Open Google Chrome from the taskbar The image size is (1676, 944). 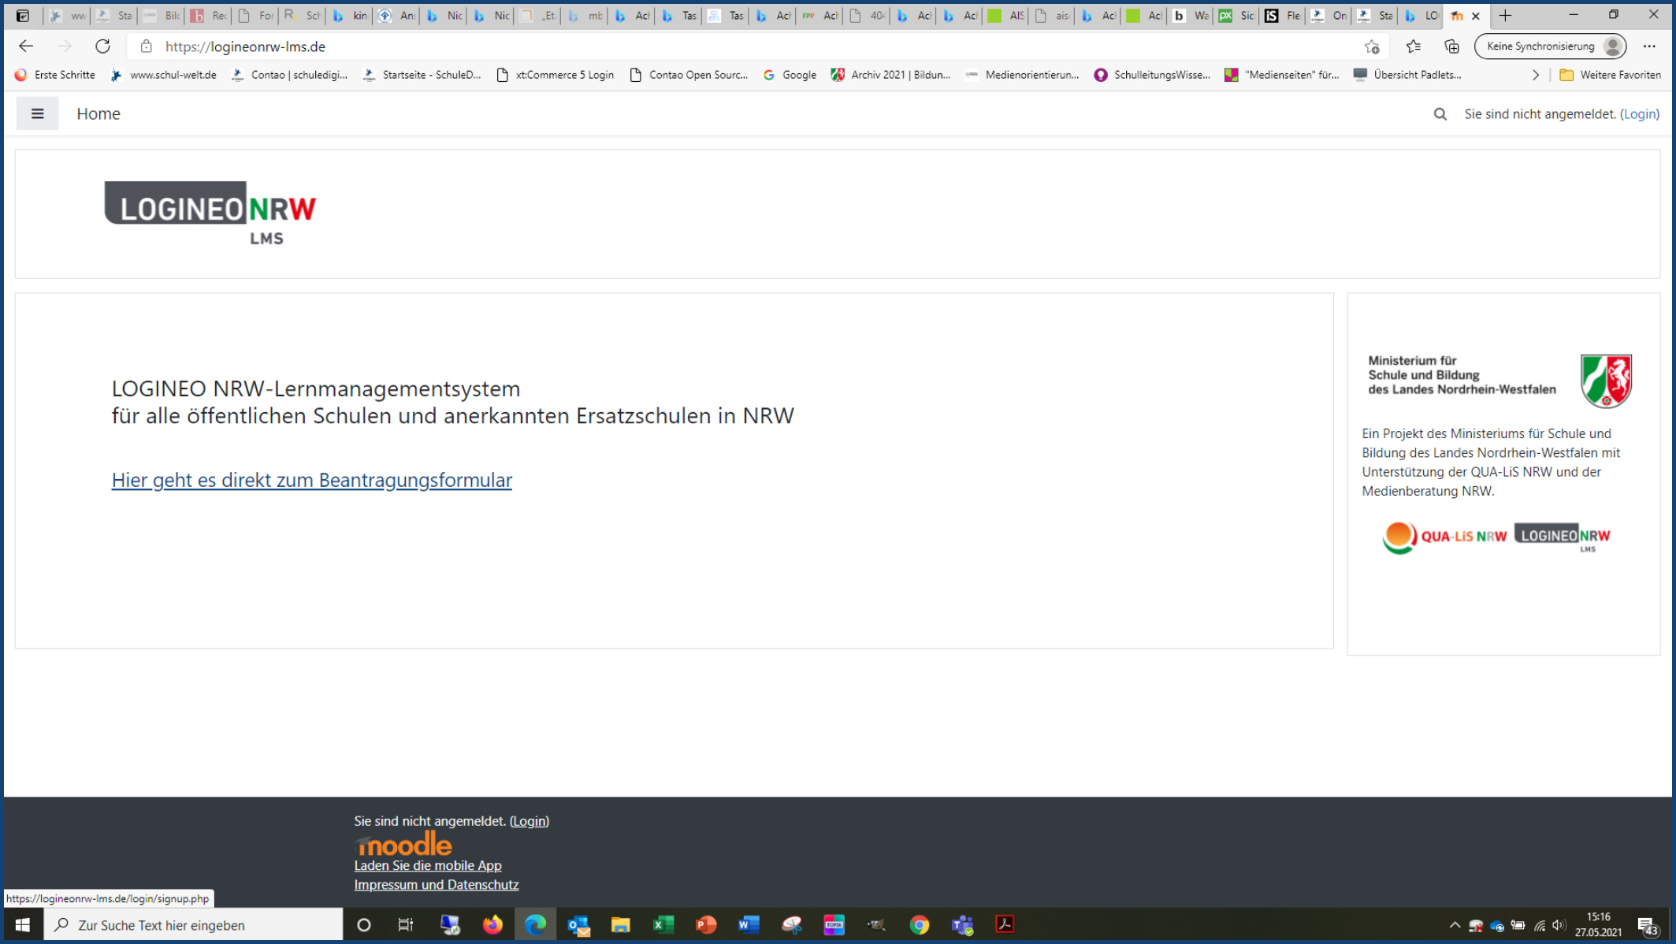tap(919, 924)
